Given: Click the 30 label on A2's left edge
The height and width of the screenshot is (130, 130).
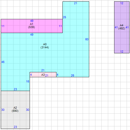Looking at the screenshot, I should 3,110.
